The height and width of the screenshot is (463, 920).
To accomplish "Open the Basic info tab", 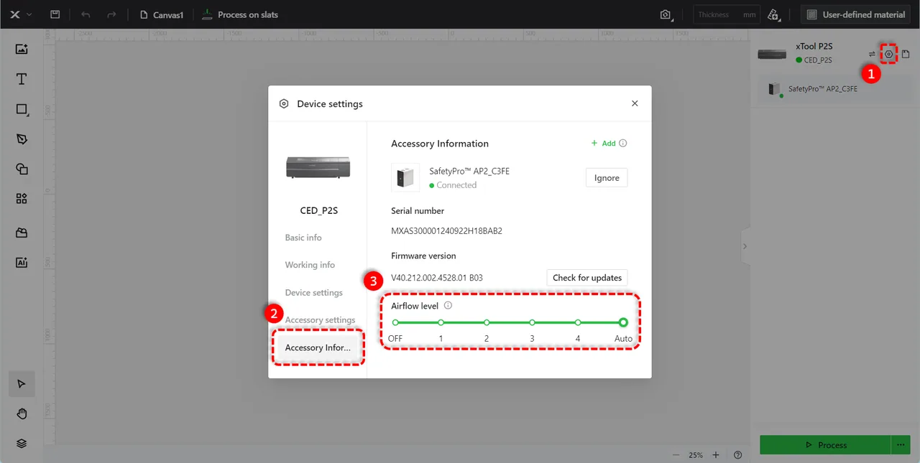I will (303, 238).
